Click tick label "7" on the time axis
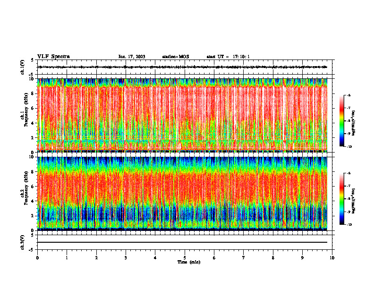This screenshot has height=289, width=374. click(244, 258)
